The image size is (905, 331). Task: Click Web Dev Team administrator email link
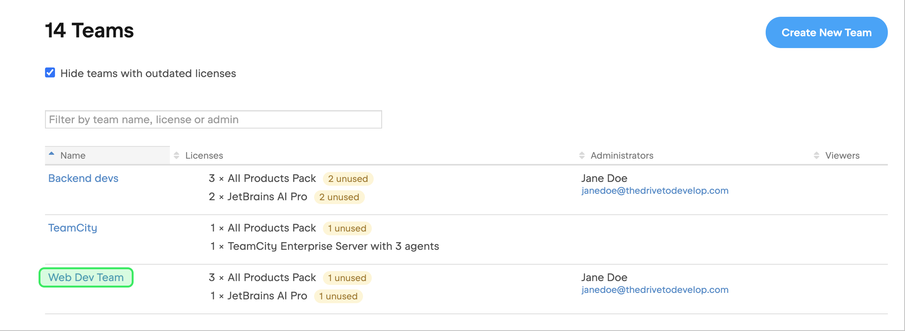tap(655, 290)
